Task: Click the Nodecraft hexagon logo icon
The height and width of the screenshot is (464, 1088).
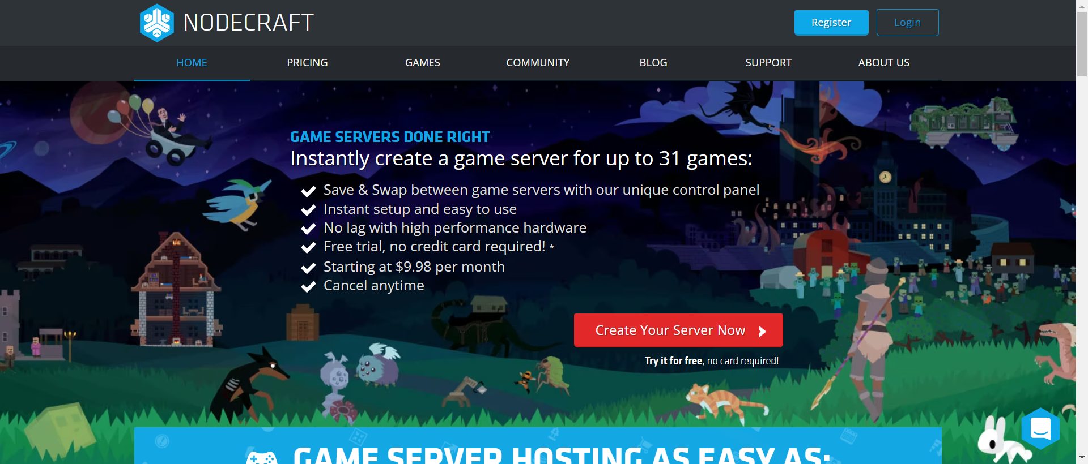Action: coord(156,23)
